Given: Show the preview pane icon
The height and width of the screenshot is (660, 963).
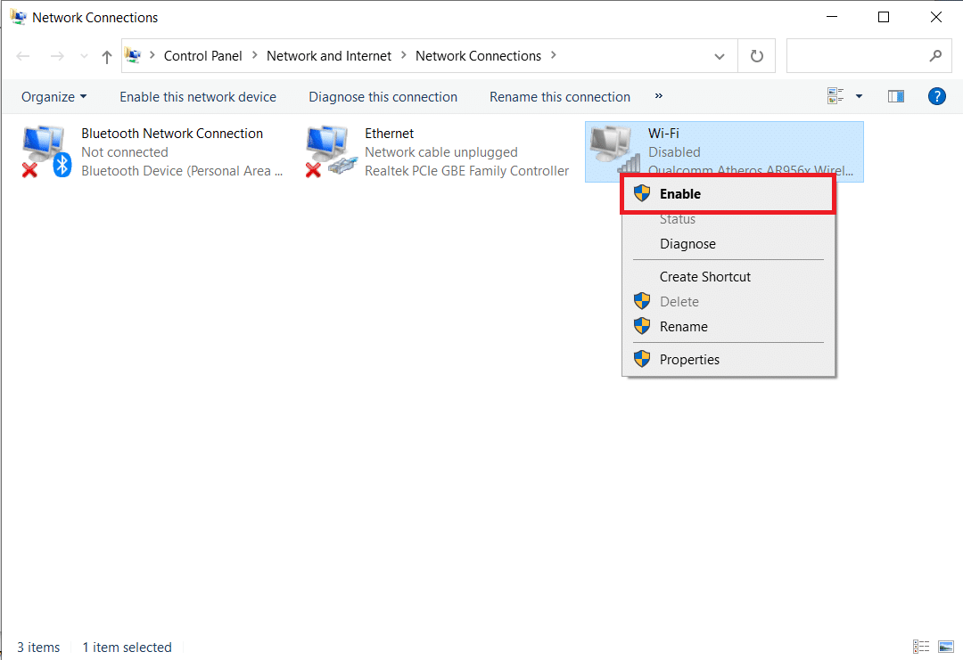Looking at the screenshot, I should click(896, 96).
